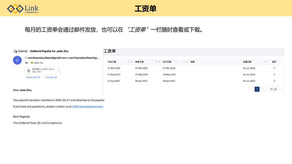
Task: Download the 01-May-2025 payslip via row icon
Action: (x=274, y=74)
